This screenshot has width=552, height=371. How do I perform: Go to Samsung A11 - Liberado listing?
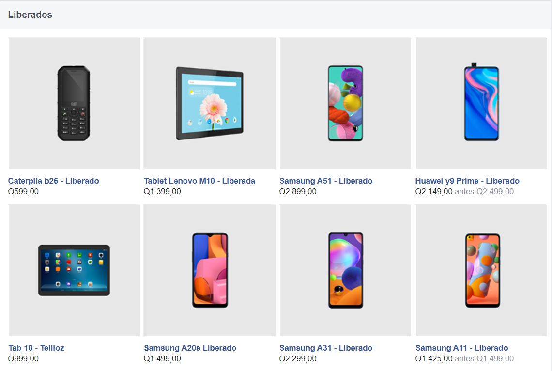[x=461, y=348]
